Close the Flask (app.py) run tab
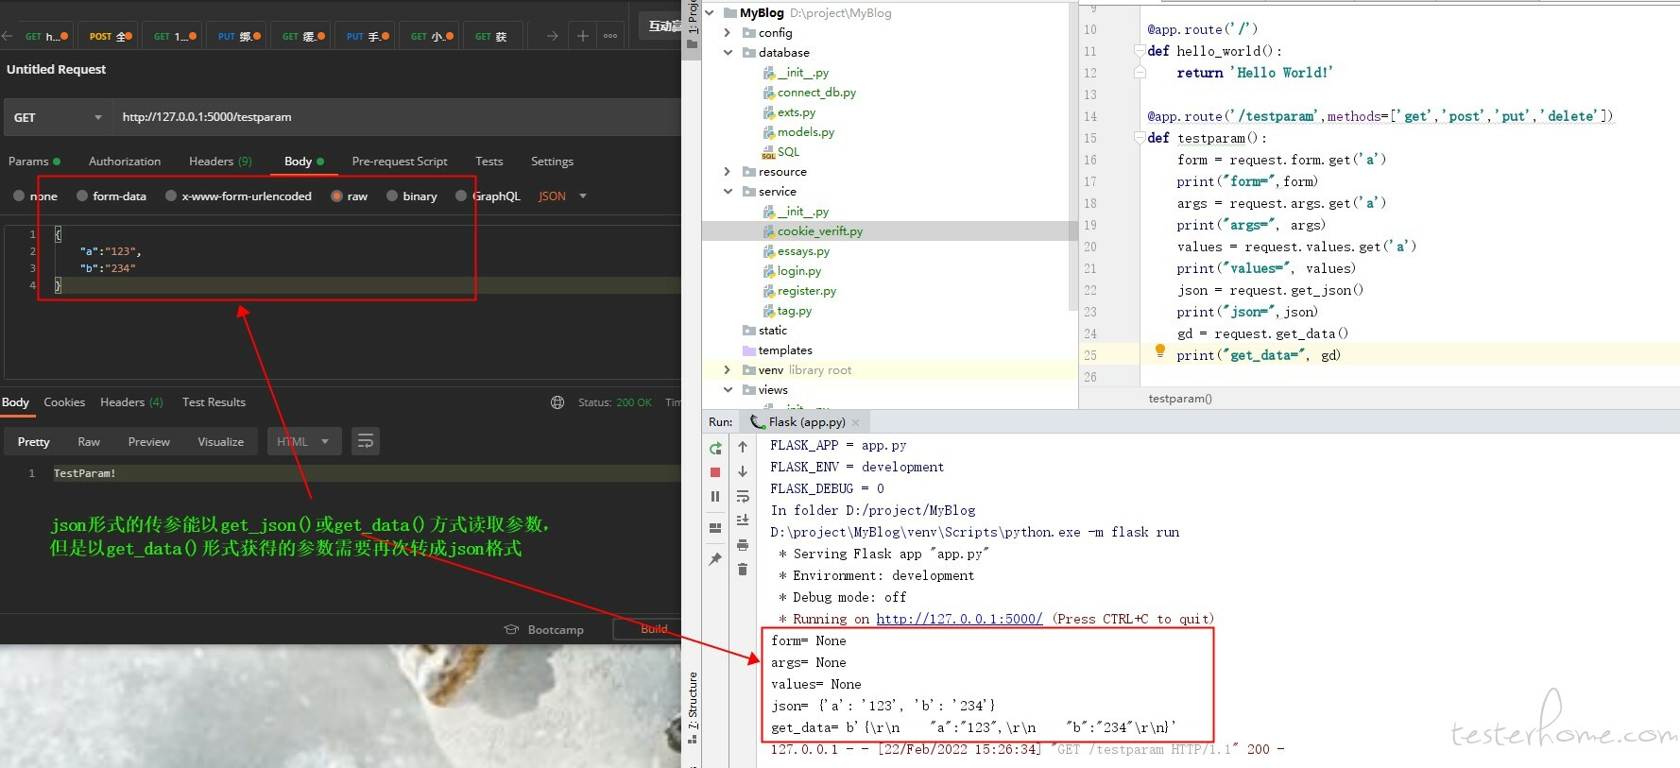The width and height of the screenshot is (1680, 768). pyautogui.click(x=856, y=422)
